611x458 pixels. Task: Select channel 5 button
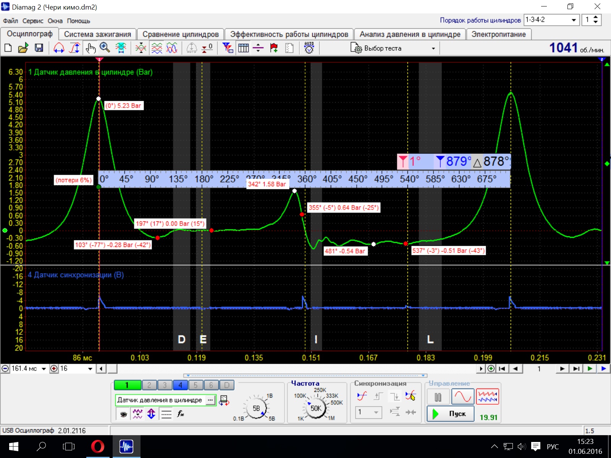(196, 385)
